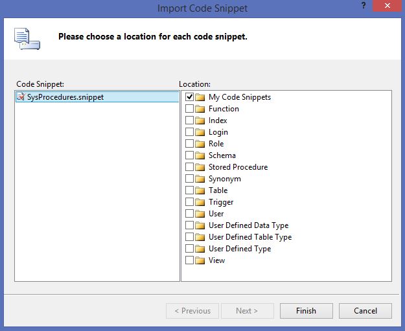Tick the Index location checkbox
This screenshot has width=405, height=331.
(189, 120)
